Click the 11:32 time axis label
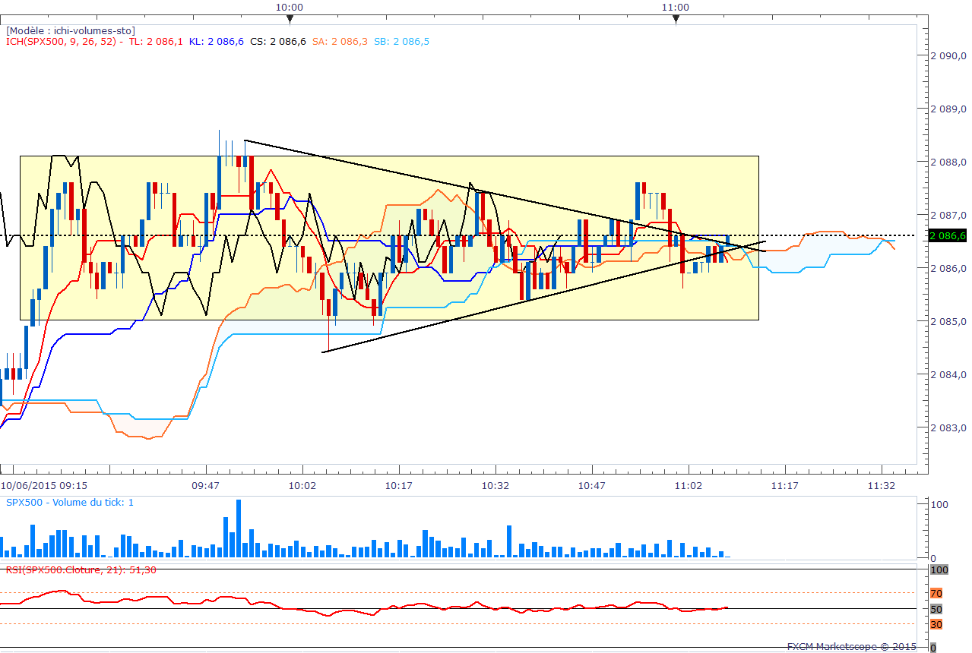 880,484
